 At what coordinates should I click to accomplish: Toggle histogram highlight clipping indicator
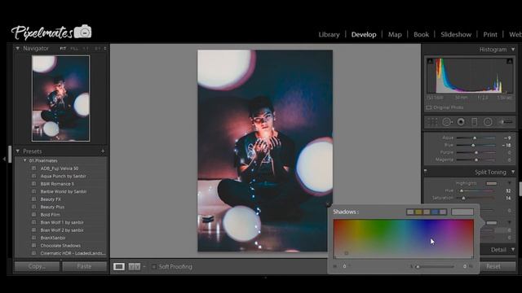(509, 61)
